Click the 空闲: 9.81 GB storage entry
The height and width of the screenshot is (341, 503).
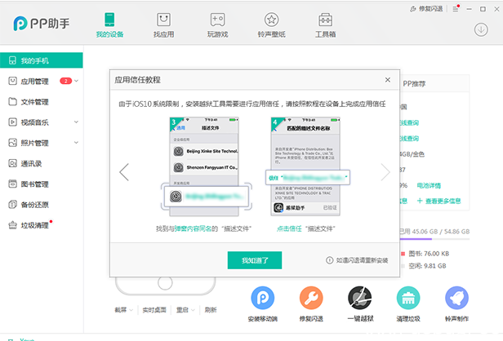424,266
